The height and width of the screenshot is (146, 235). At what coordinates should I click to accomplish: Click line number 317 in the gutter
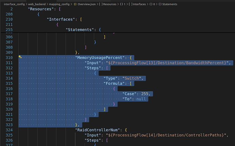8,94
